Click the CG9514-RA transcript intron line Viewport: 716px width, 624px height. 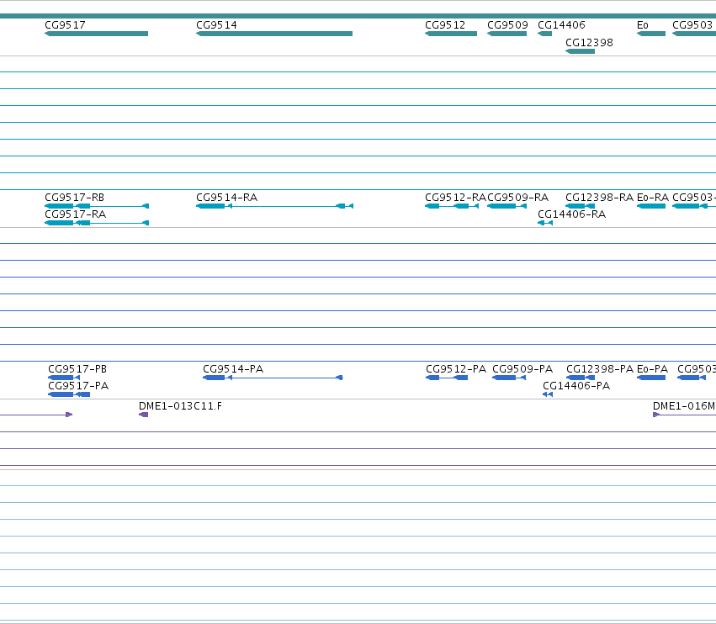tap(284, 206)
